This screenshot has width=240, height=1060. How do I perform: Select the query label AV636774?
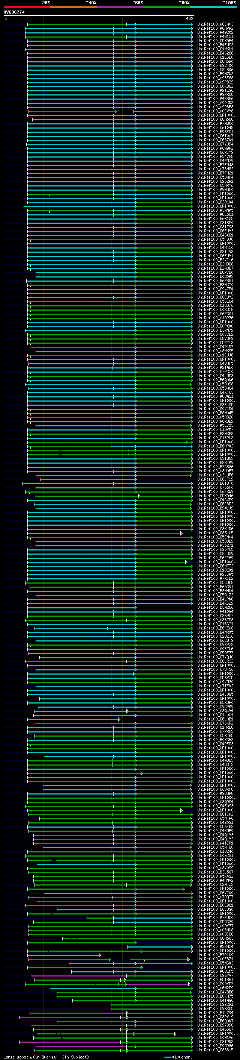click(14, 12)
